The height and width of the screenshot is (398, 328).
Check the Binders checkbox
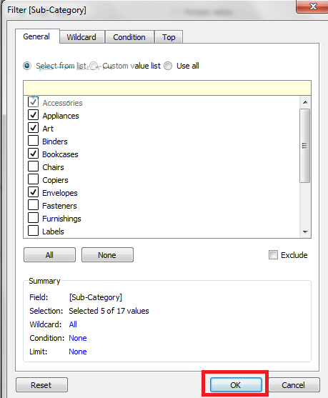pos(34,141)
